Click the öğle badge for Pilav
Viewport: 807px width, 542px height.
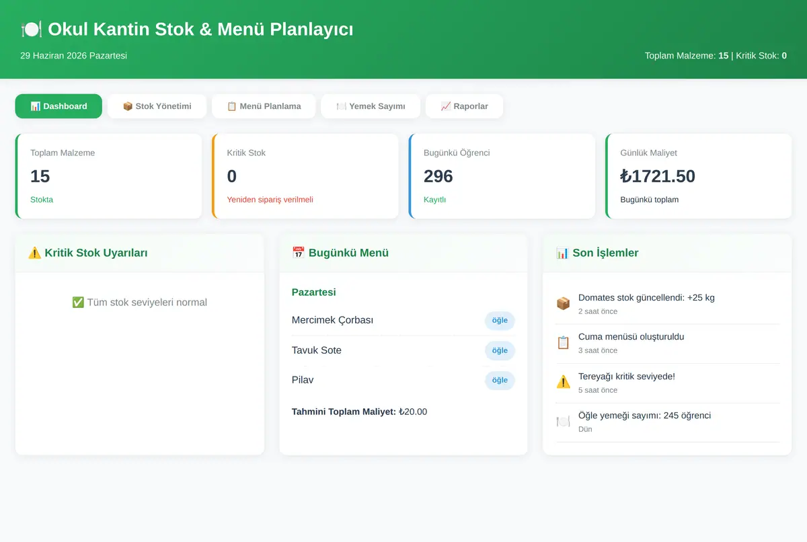click(x=500, y=380)
